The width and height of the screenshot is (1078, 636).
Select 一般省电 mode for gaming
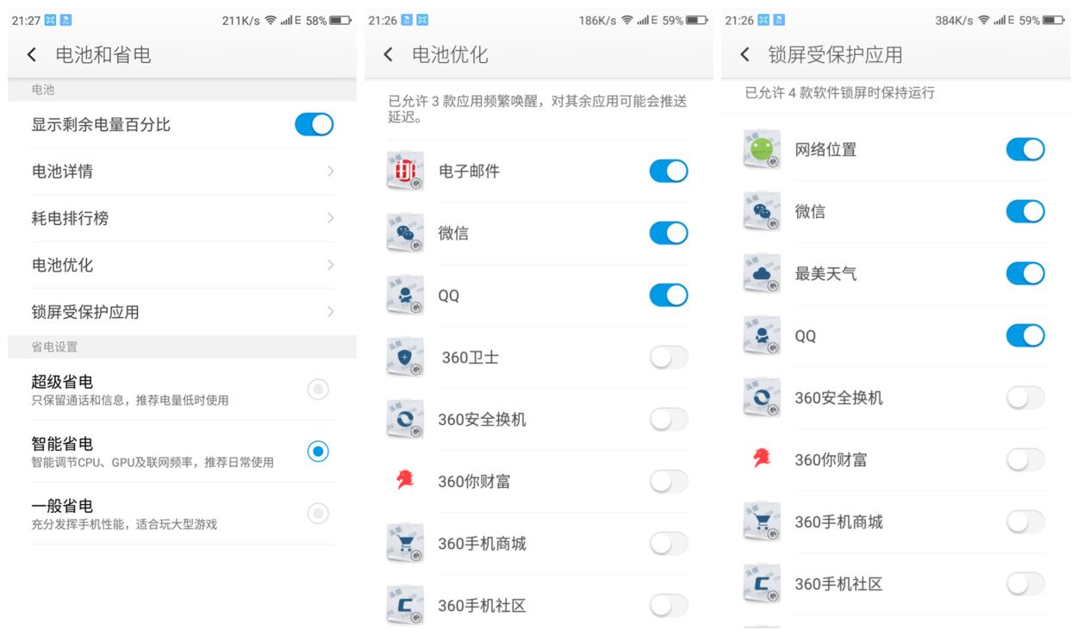pos(318,514)
